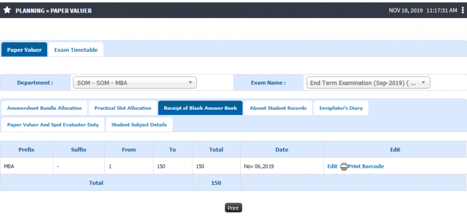Click the Prefix column header
Viewport: 467px width, 219px height.
click(26, 150)
